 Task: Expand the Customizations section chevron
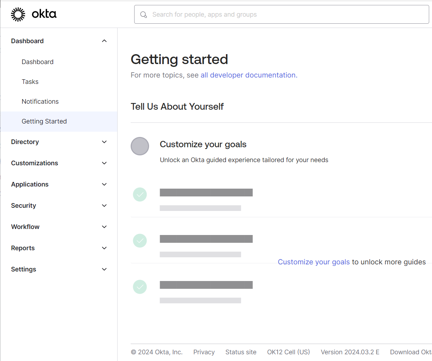tap(104, 163)
